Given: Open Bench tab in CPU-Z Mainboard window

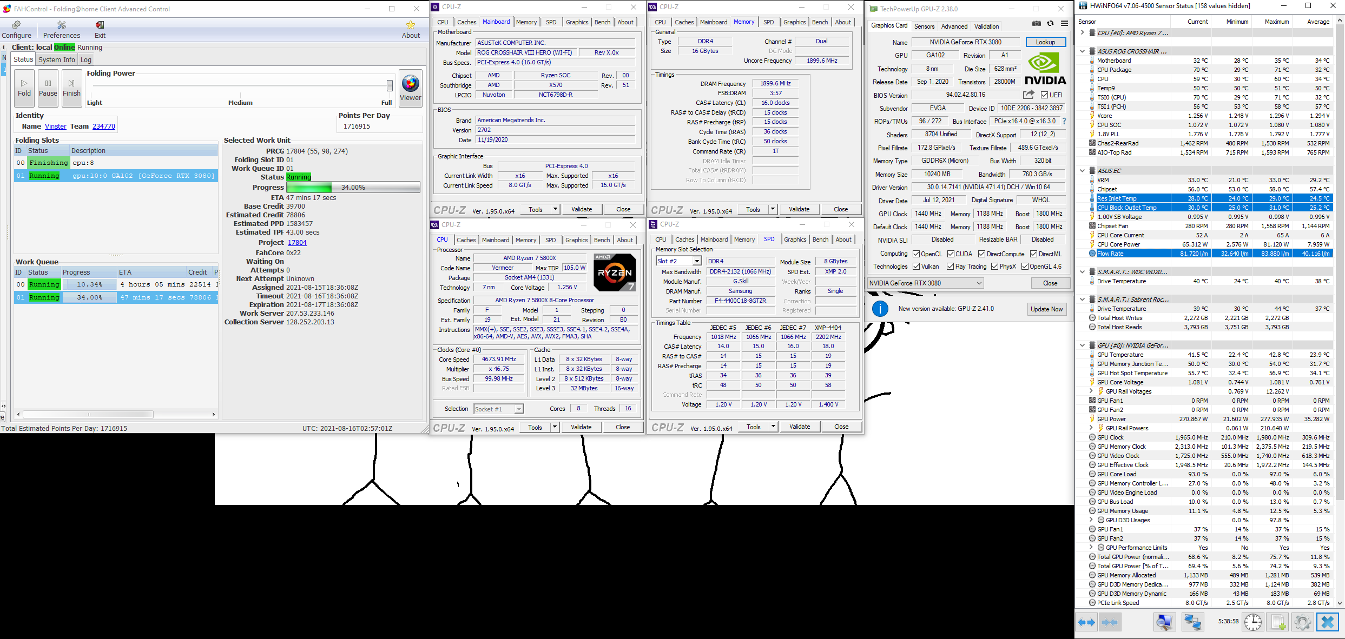Looking at the screenshot, I should [x=602, y=22].
